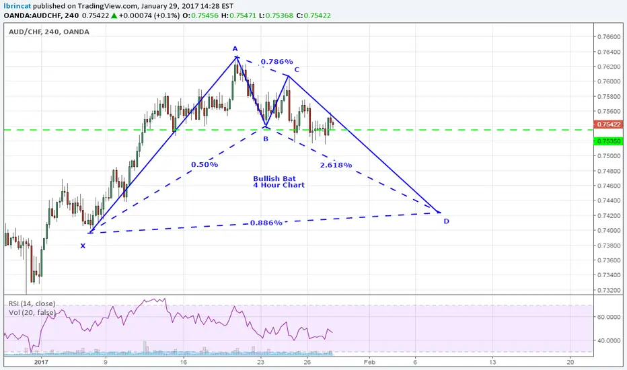Click the 26 date axis label

pos(307,362)
